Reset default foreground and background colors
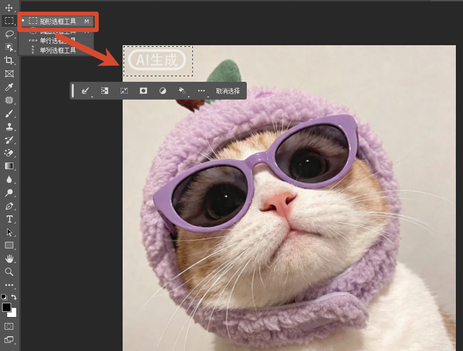 (x=4, y=297)
